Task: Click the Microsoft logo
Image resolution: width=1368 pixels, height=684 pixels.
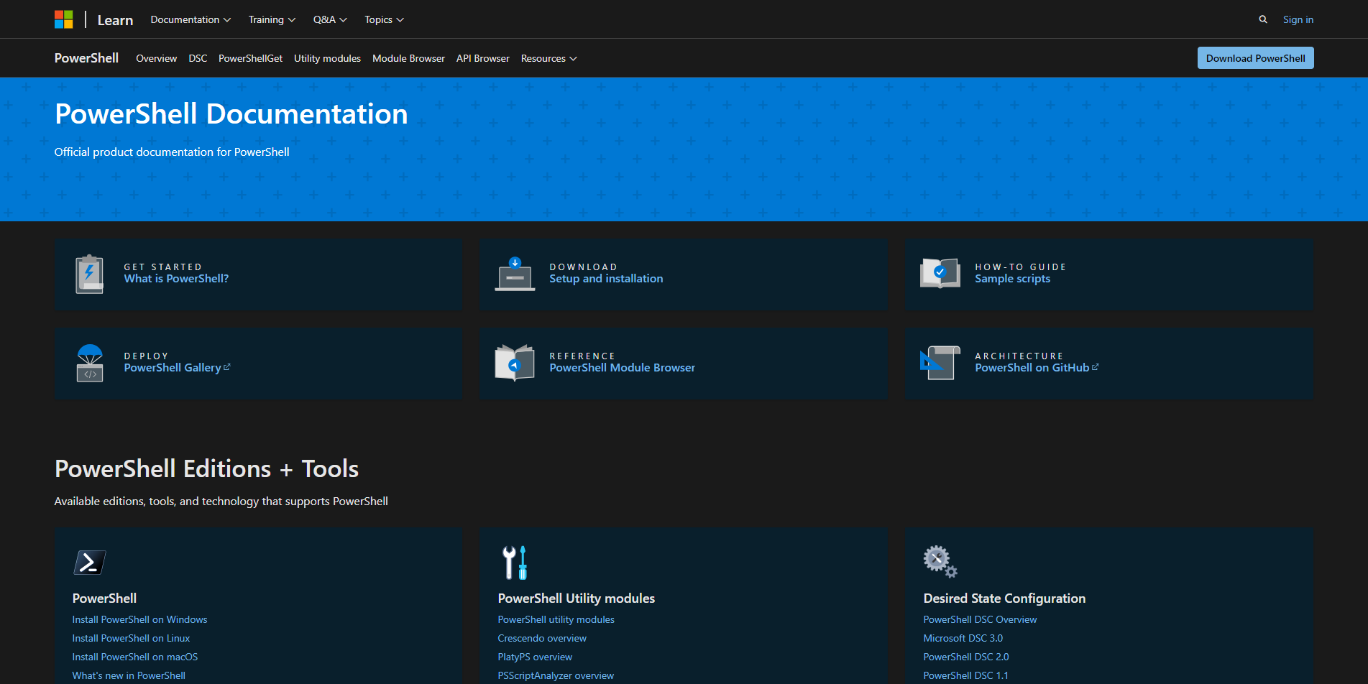Action: pos(64,19)
